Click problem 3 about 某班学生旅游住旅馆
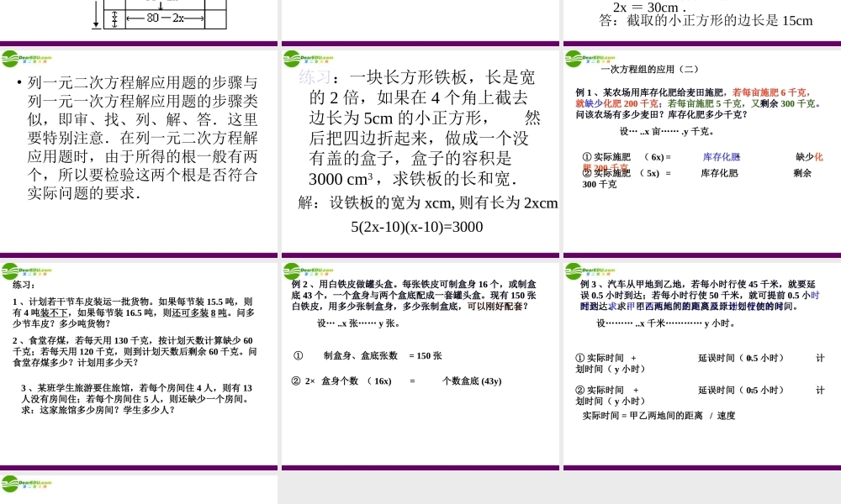Screen dimensions: 841x504 [137, 399]
